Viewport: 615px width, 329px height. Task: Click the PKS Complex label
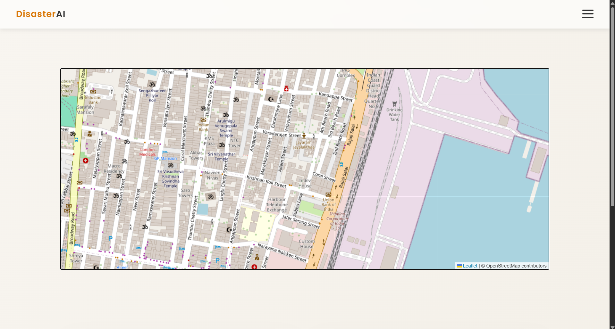(x=346, y=73)
